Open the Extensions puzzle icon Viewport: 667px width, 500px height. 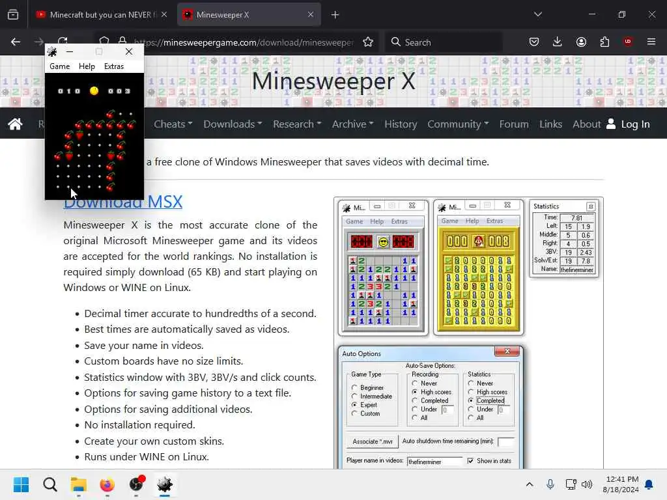pyautogui.click(x=604, y=42)
